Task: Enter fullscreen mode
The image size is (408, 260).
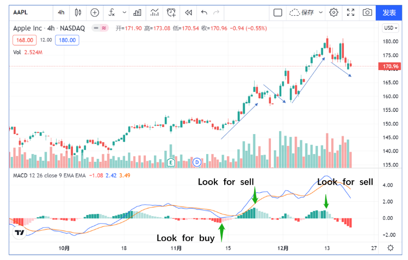Action: coord(351,12)
